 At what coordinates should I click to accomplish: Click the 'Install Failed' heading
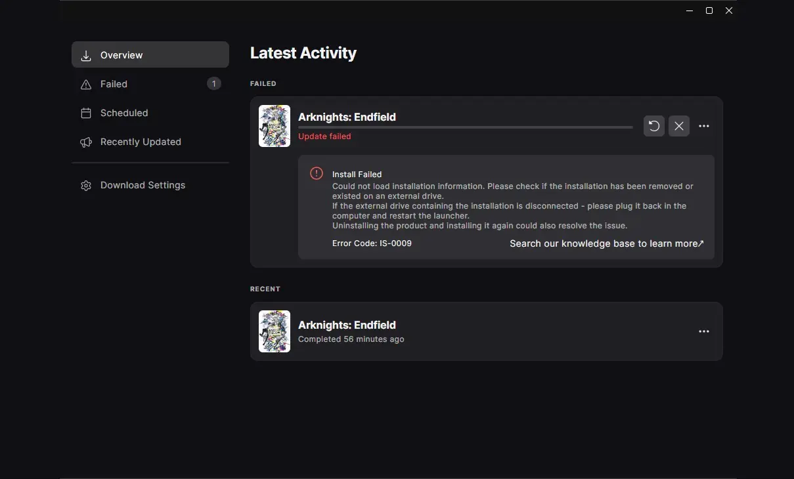coord(357,175)
